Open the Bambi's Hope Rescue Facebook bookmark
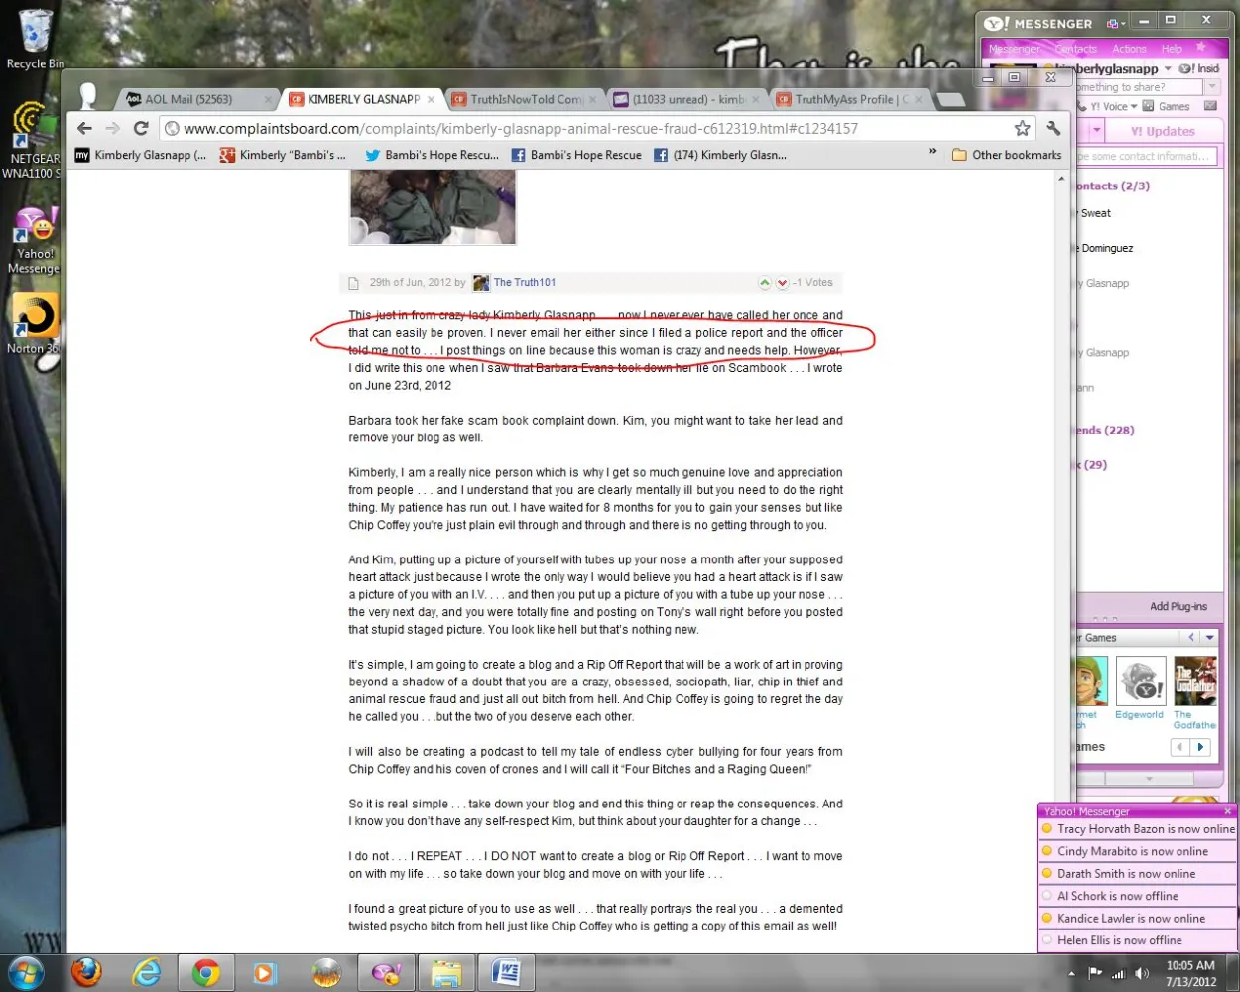This screenshot has width=1240, height=992. click(x=576, y=155)
